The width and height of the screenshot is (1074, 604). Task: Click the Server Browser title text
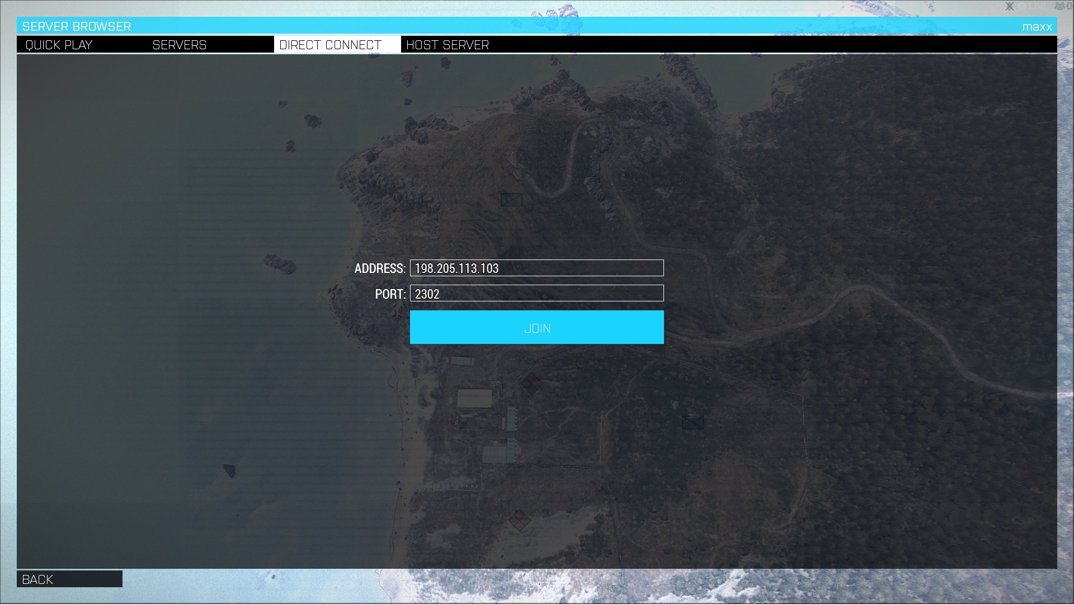(77, 26)
